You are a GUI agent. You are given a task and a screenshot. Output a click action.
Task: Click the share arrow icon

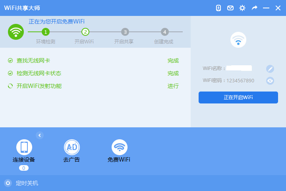[x=255, y=8]
